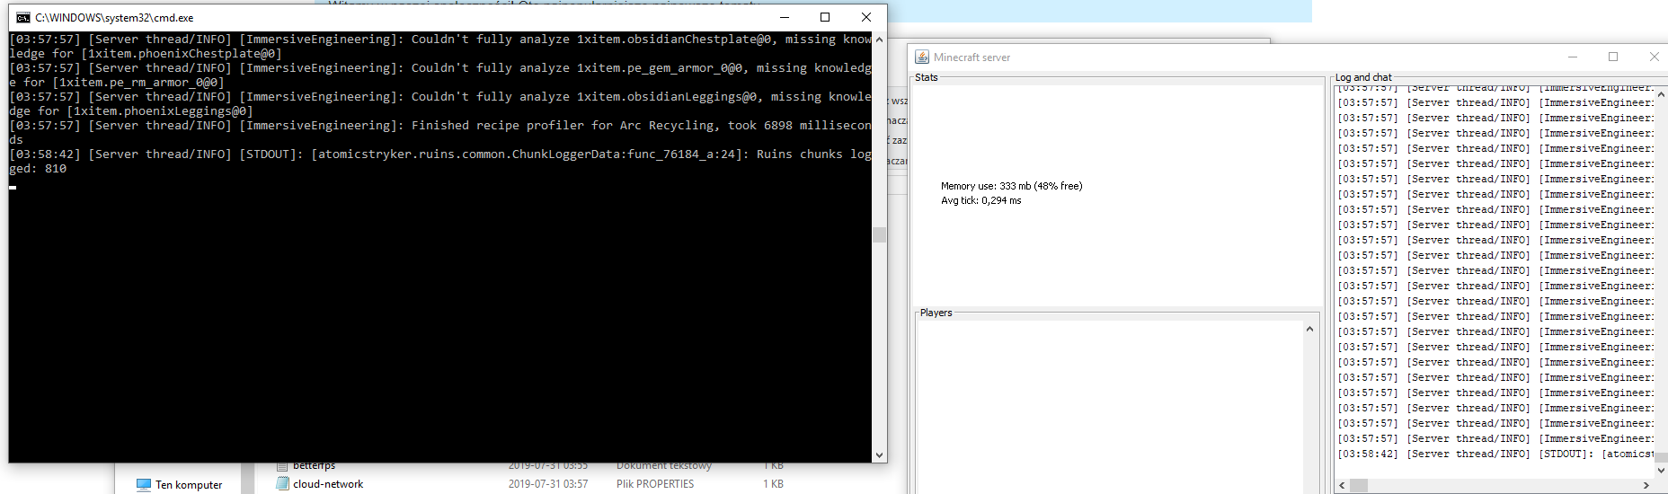
Task: Click the Memory use text in Stats
Action: (x=1011, y=186)
